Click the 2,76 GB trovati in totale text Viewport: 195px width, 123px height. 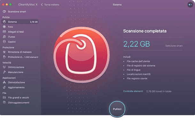coord(159,91)
